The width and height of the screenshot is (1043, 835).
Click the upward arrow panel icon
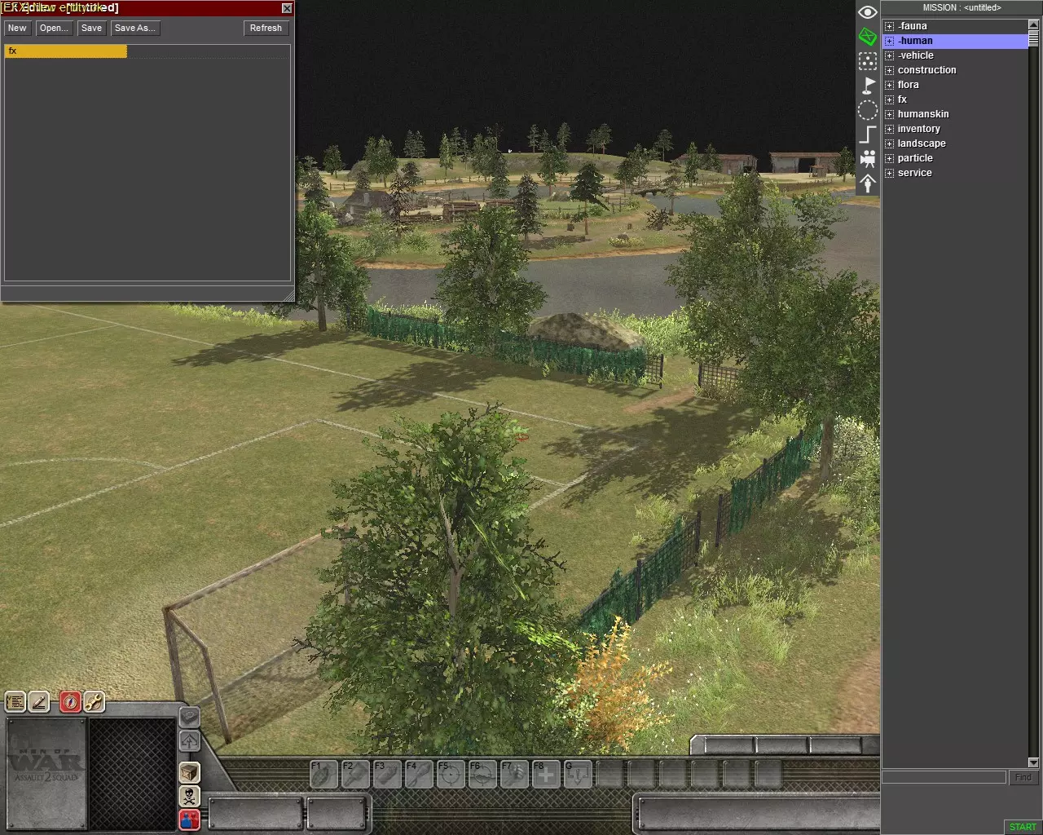point(190,741)
